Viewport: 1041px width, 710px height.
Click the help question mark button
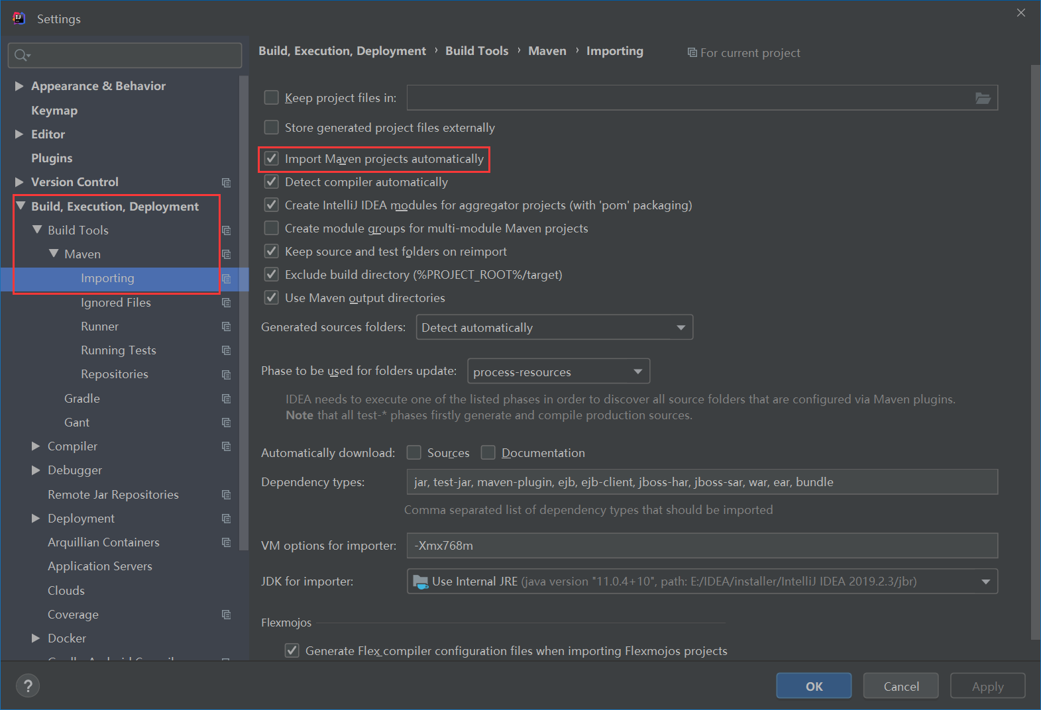click(x=28, y=686)
